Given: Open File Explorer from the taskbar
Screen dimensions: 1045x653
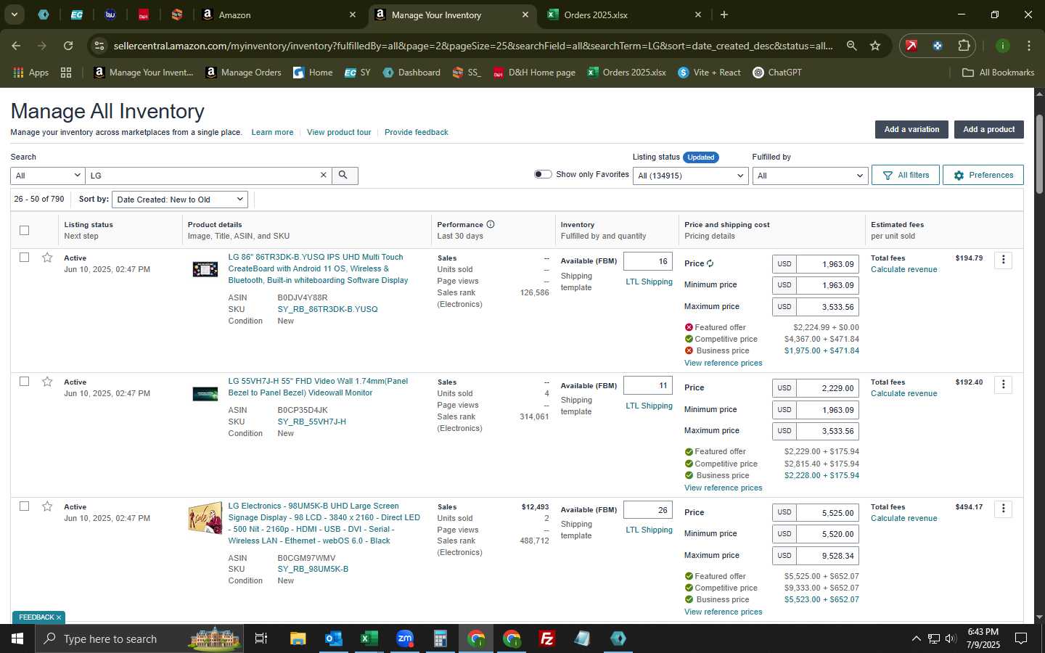Looking at the screenshot, I should tap(298, 638).
